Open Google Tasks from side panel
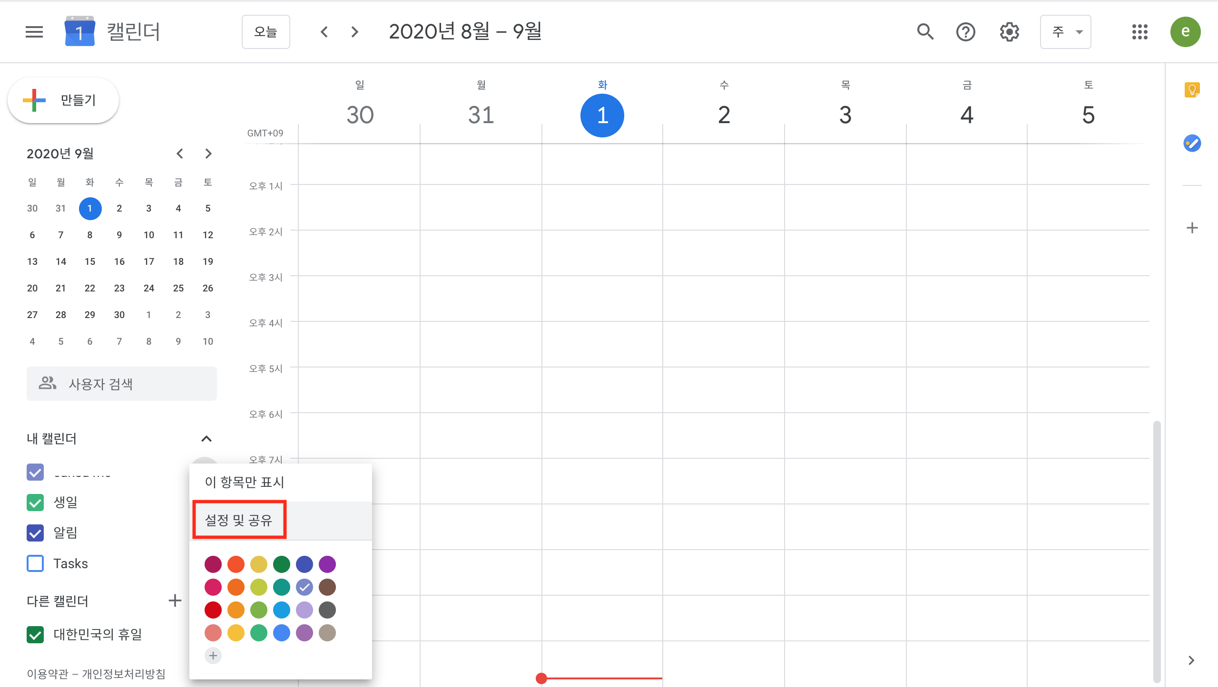 [1192, 143]
